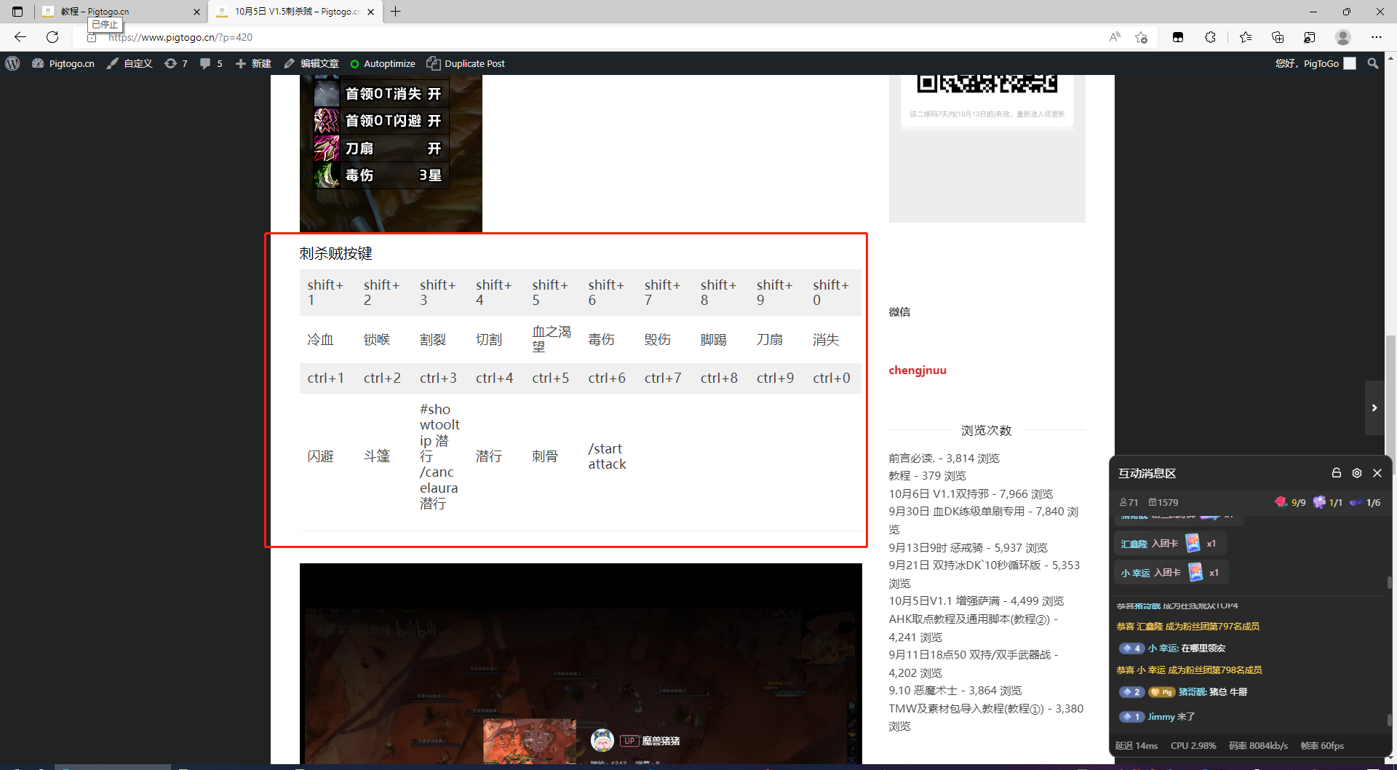The width and height of the screenshot is (1397, 770).
Task: Open the 自定义 customize menu item
Action: (130, 63)
